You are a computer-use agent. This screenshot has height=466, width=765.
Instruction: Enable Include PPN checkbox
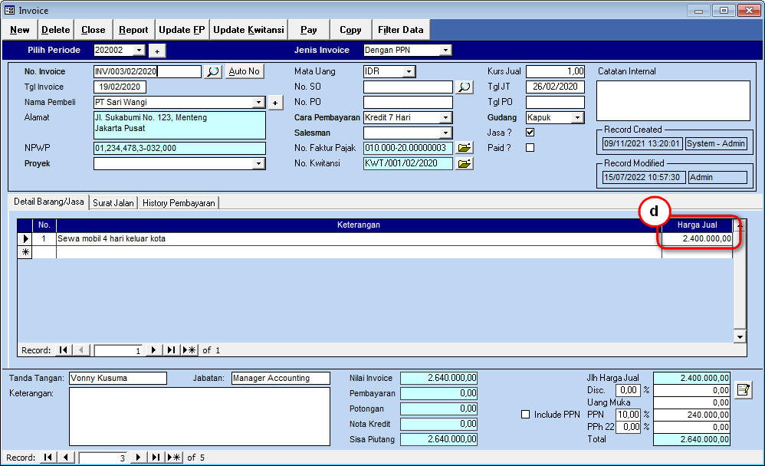click(525, 415)
